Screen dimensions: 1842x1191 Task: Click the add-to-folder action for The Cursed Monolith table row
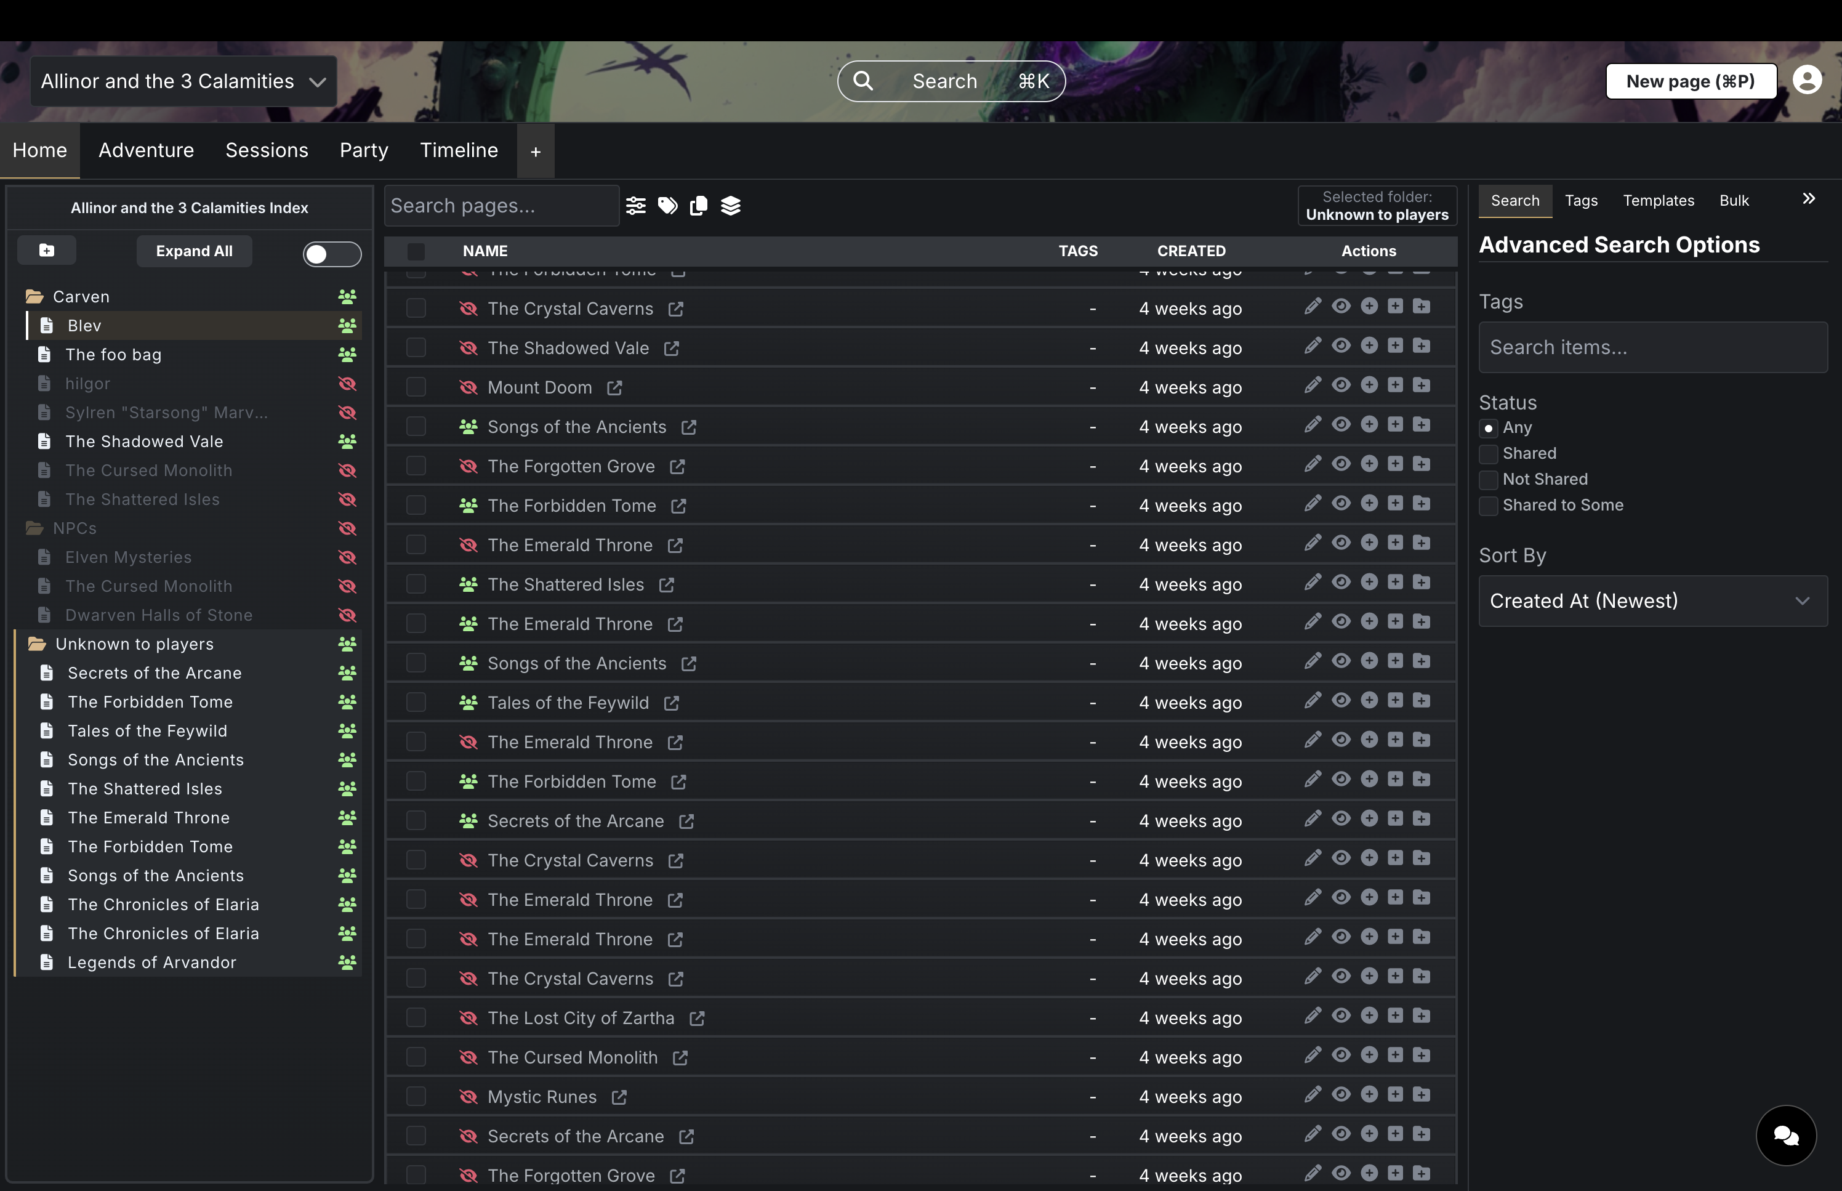[x=1422, y=1056]
